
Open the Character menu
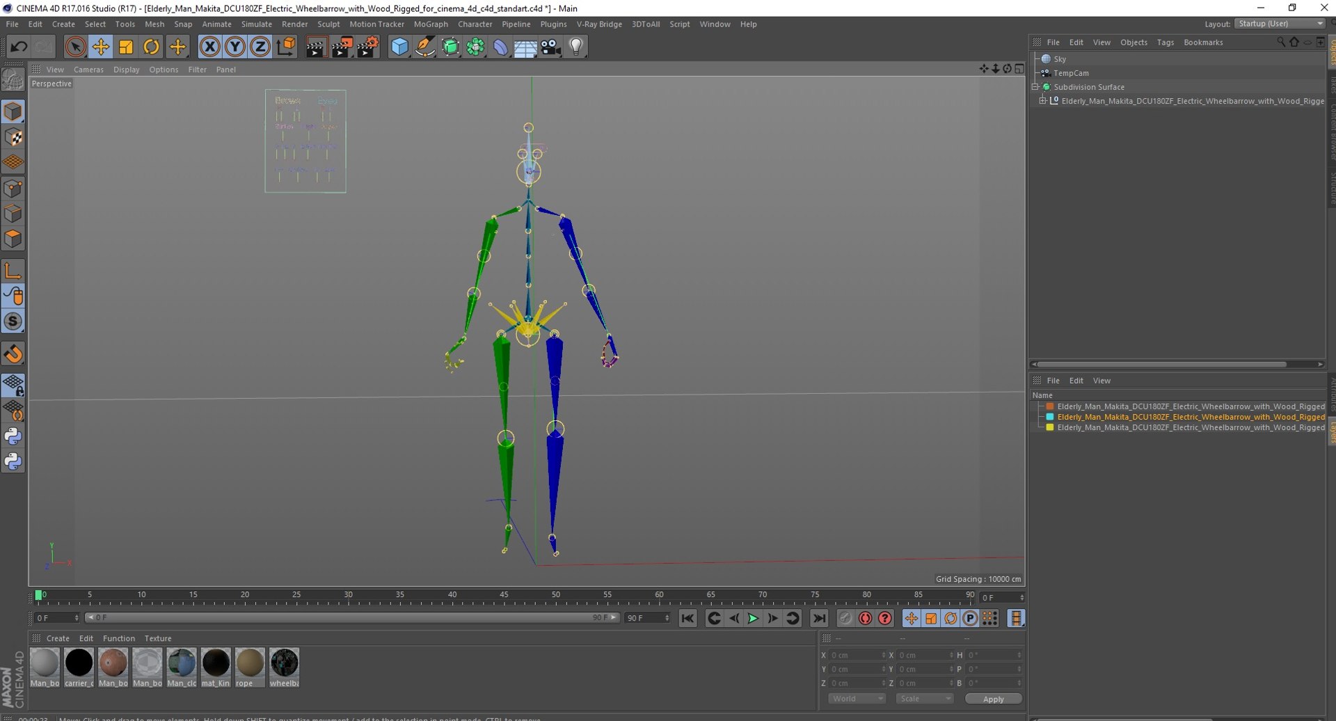(x=475, y=24)
